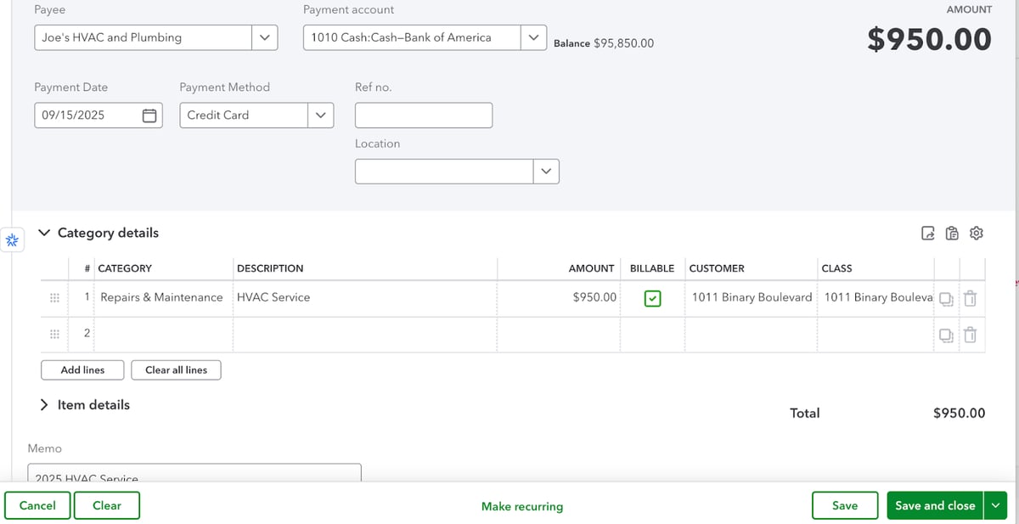Screen dimensions: 1019x524
Task: Click into the Ref no. field
Action: pyautogui.click(x=423, y=116)
